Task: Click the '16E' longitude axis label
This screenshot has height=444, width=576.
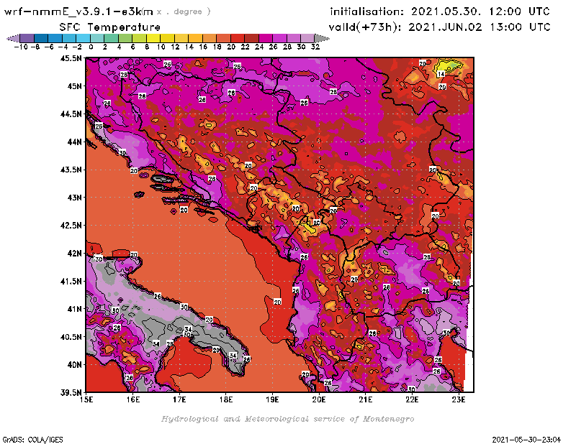Action: click(133, 399)
